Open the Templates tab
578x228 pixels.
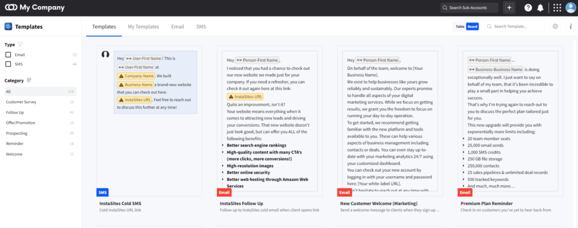(x=104, y=26)
